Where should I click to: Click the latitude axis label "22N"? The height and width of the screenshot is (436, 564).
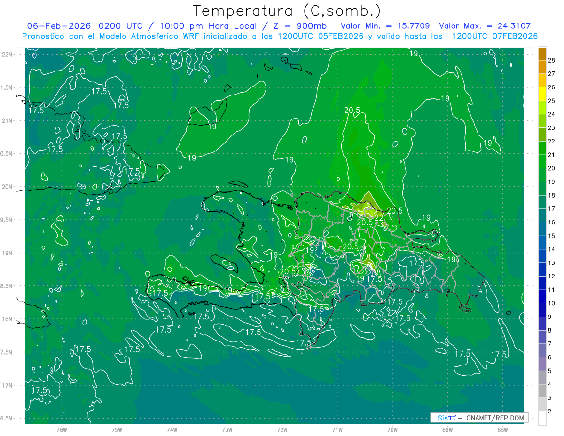(x=7, y=54)
